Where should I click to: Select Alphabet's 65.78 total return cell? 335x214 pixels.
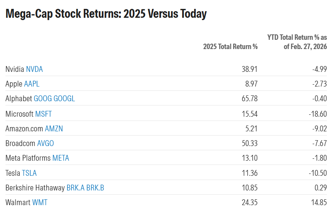(x=249, y=99)
